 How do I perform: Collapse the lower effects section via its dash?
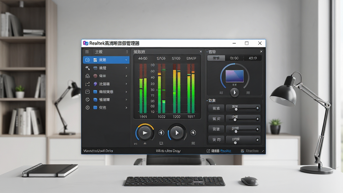pyautogui.click(x=207, y=101)
